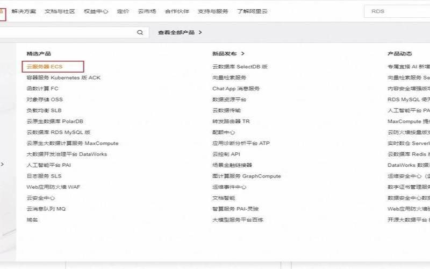Open 函数计算 FC
This screenshot has width=430, height=269.
coord(42,88)
